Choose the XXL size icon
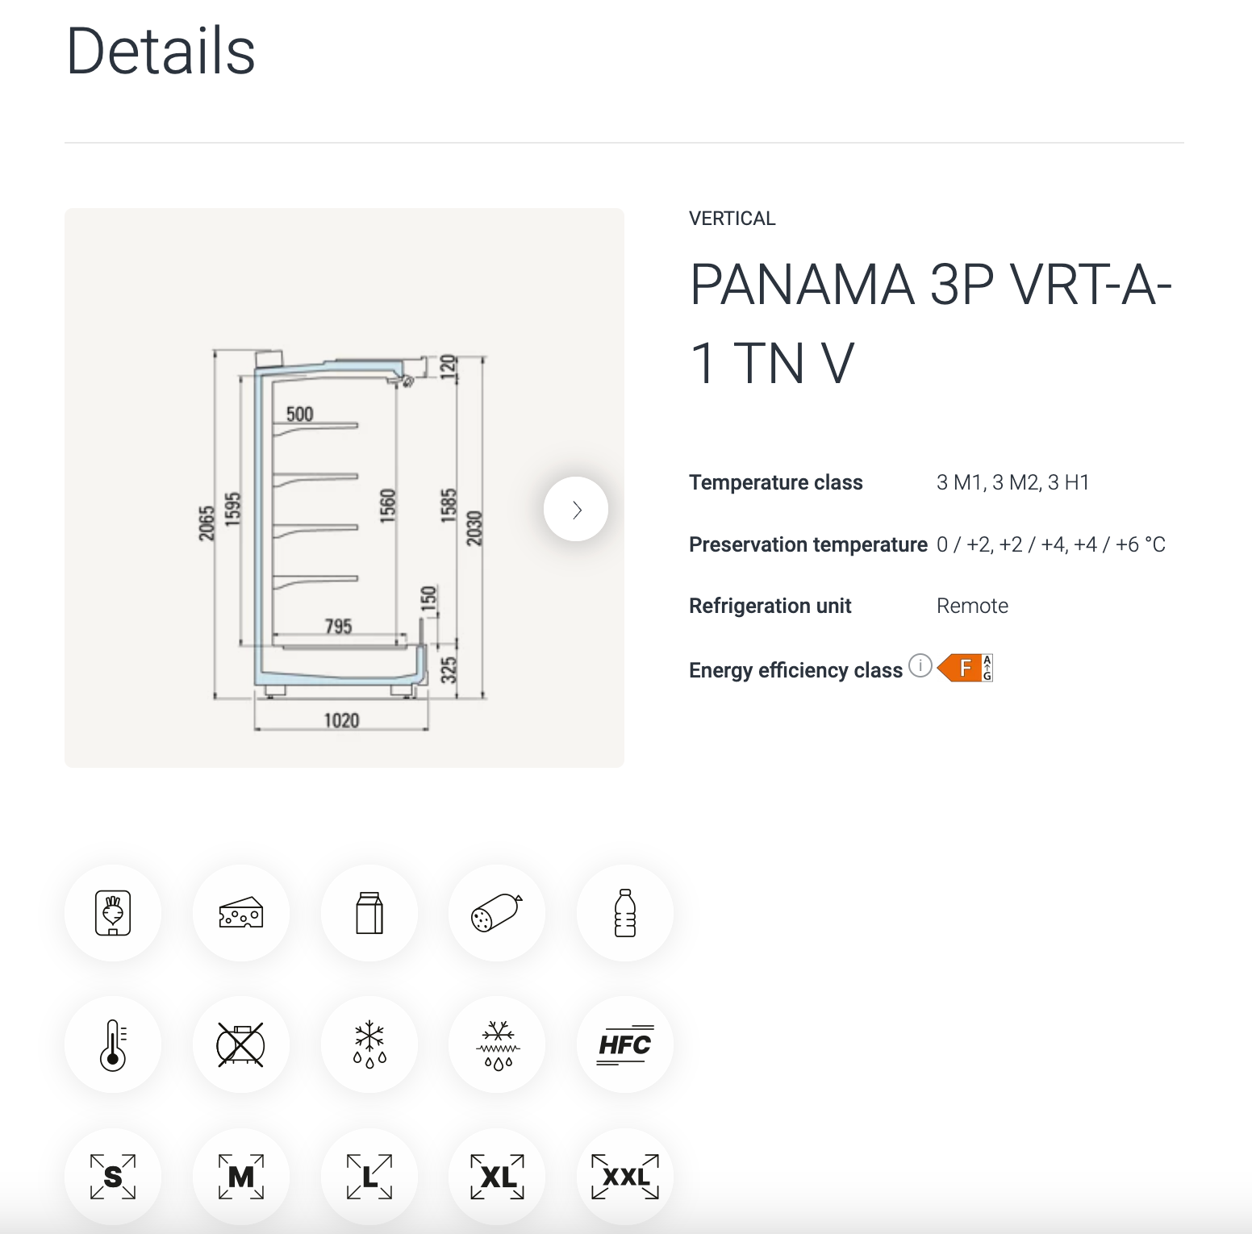Viewport: 1252px width, 1234px height. click(625, 1177)
